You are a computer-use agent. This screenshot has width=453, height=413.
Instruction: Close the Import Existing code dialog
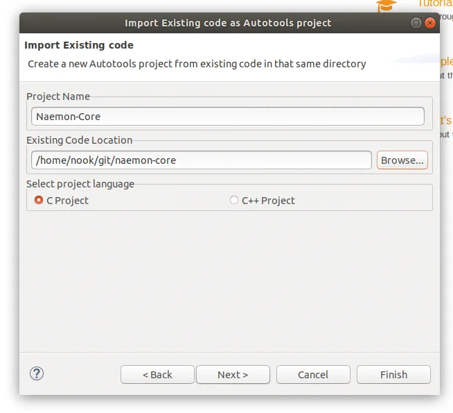tap(430, 23)
